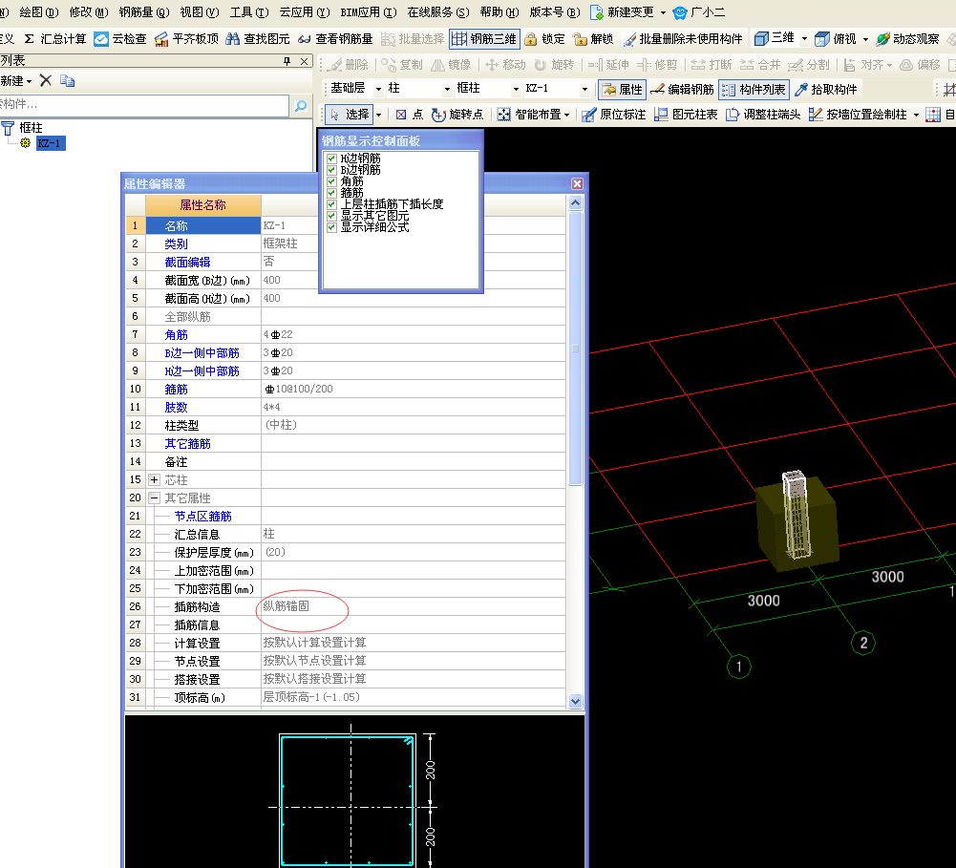The height and width of the screenshot is (868, 956).
Task: Expand the 芯柱 property group
Action: (155, 479)
